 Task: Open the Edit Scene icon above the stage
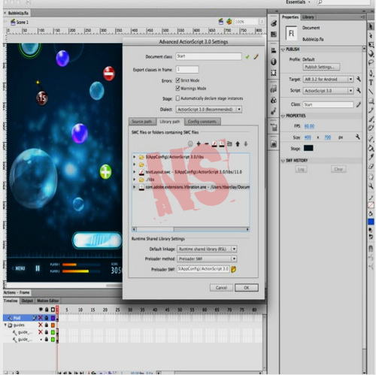click(221, 22)
